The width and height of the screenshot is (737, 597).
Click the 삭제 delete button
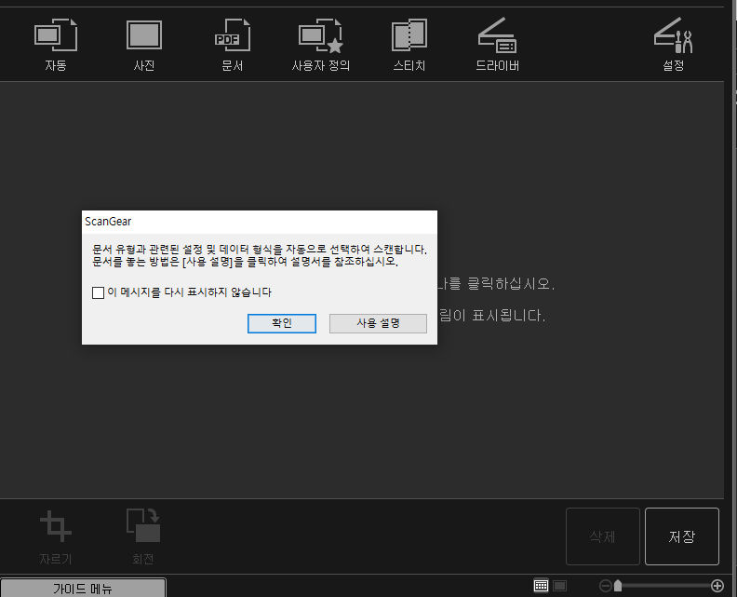(603, 536)
